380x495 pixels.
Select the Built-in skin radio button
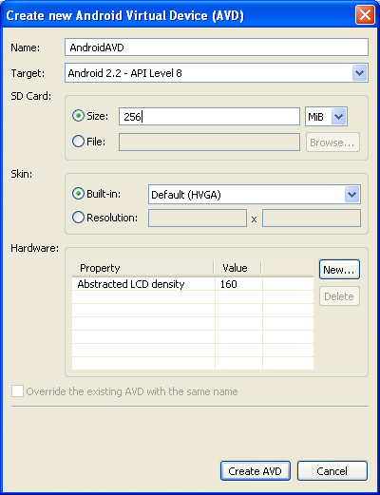point(78,194)
